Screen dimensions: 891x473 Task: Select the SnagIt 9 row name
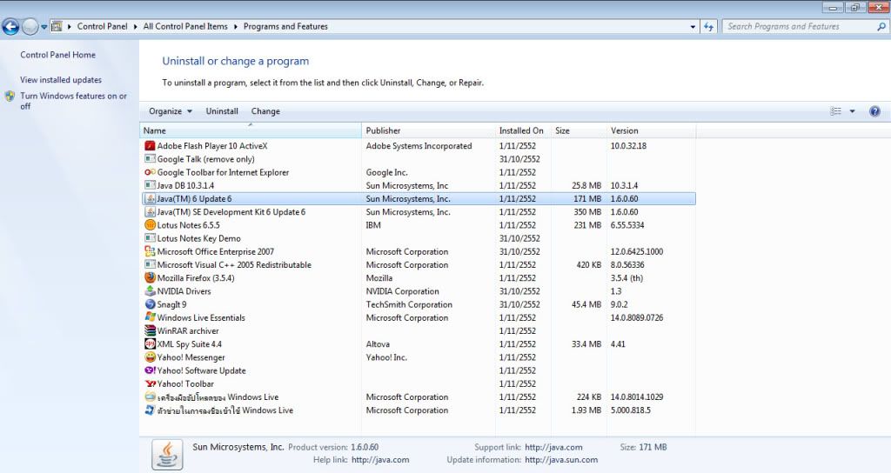pyautogui.click(x=171, y=304)
